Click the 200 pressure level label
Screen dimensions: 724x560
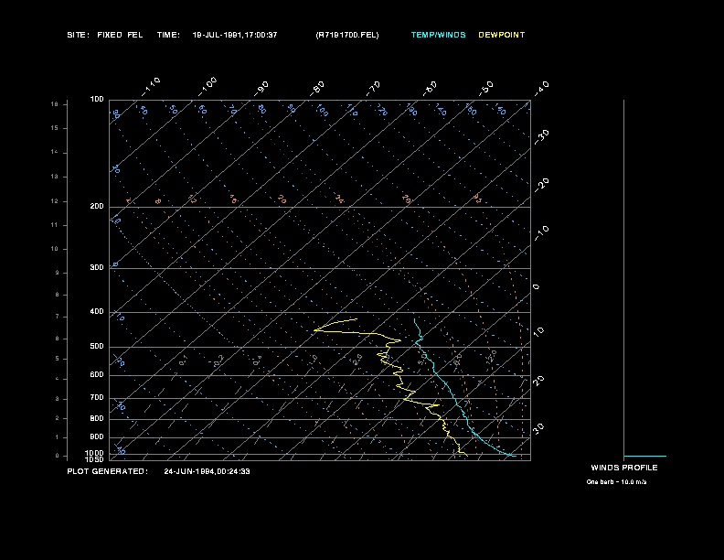coord(97,207)
